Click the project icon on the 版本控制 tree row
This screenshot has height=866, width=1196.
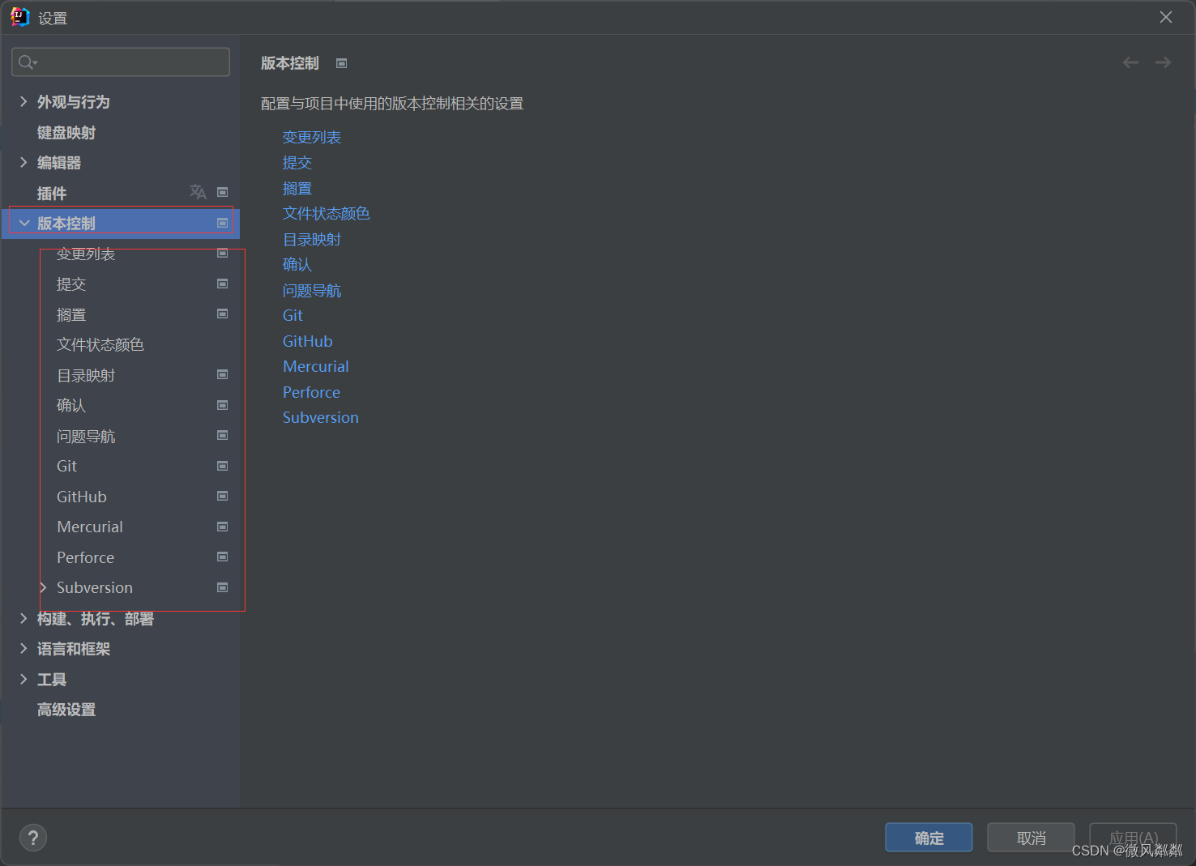click(222, 223)
